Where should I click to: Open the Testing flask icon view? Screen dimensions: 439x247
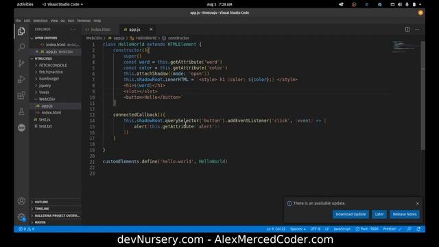(x=21, y=111)
